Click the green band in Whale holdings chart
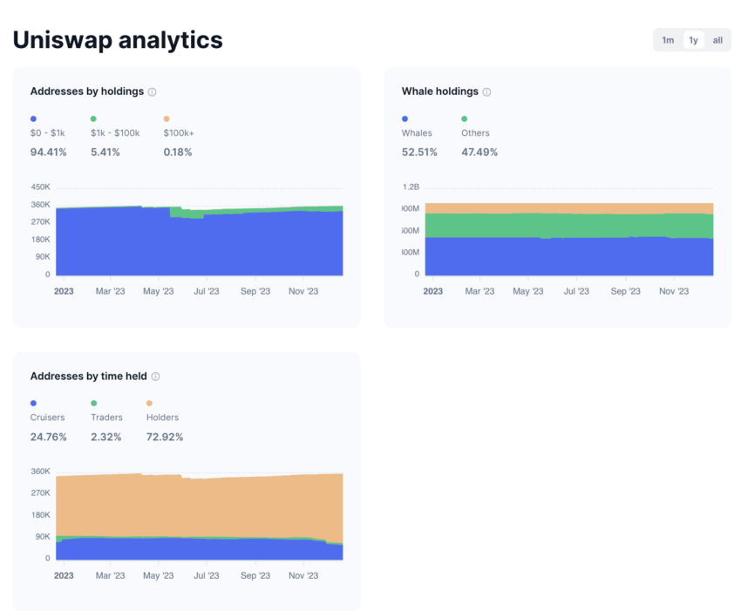Viewport: 741px width, 611px height. pyautogui.click(x=568, y=226)
